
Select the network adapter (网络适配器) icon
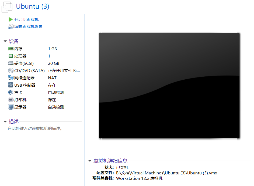point(11,78)
